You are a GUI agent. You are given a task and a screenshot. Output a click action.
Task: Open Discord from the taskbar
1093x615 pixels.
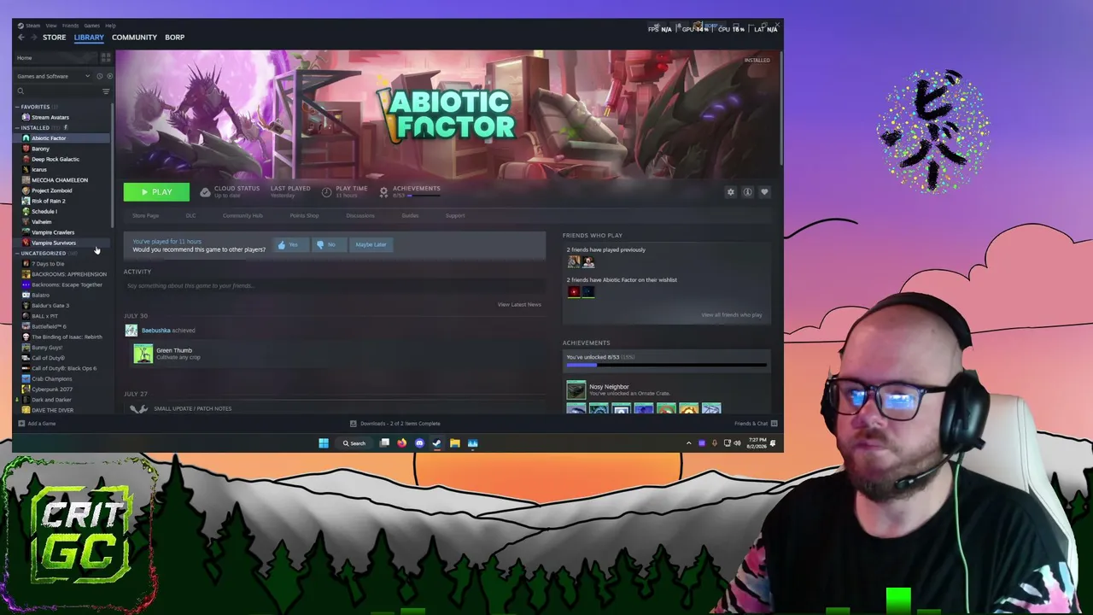click(419, 443)
